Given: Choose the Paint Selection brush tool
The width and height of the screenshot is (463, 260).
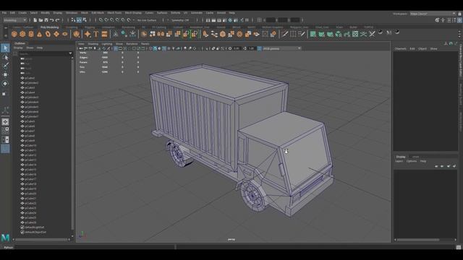Looking at the screenshot, I should click(5, 66).
